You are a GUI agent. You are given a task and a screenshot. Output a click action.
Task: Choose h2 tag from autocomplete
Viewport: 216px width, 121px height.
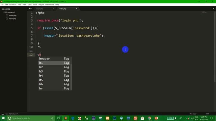[54, 67]
